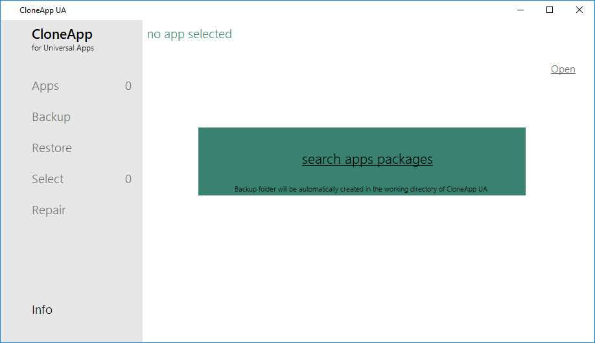595x343 pixels.
Task: Maximize the CloneApp UA window
Action: (x=550, y=10)
